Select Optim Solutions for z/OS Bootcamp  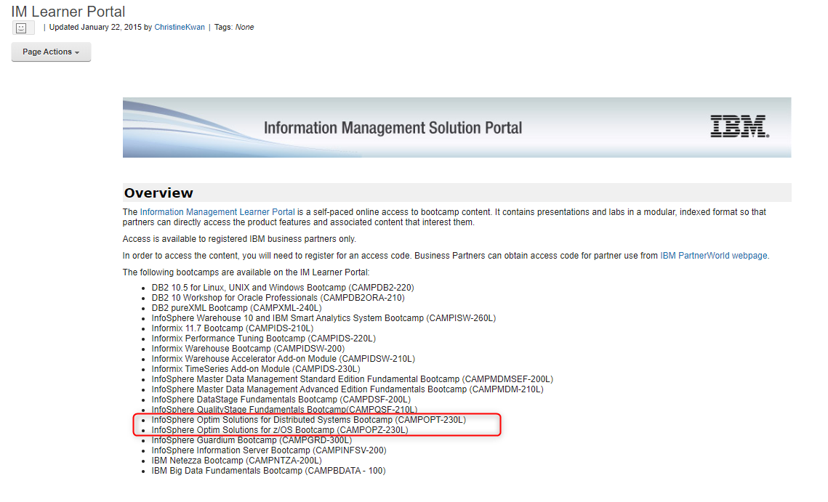point(280,429)
